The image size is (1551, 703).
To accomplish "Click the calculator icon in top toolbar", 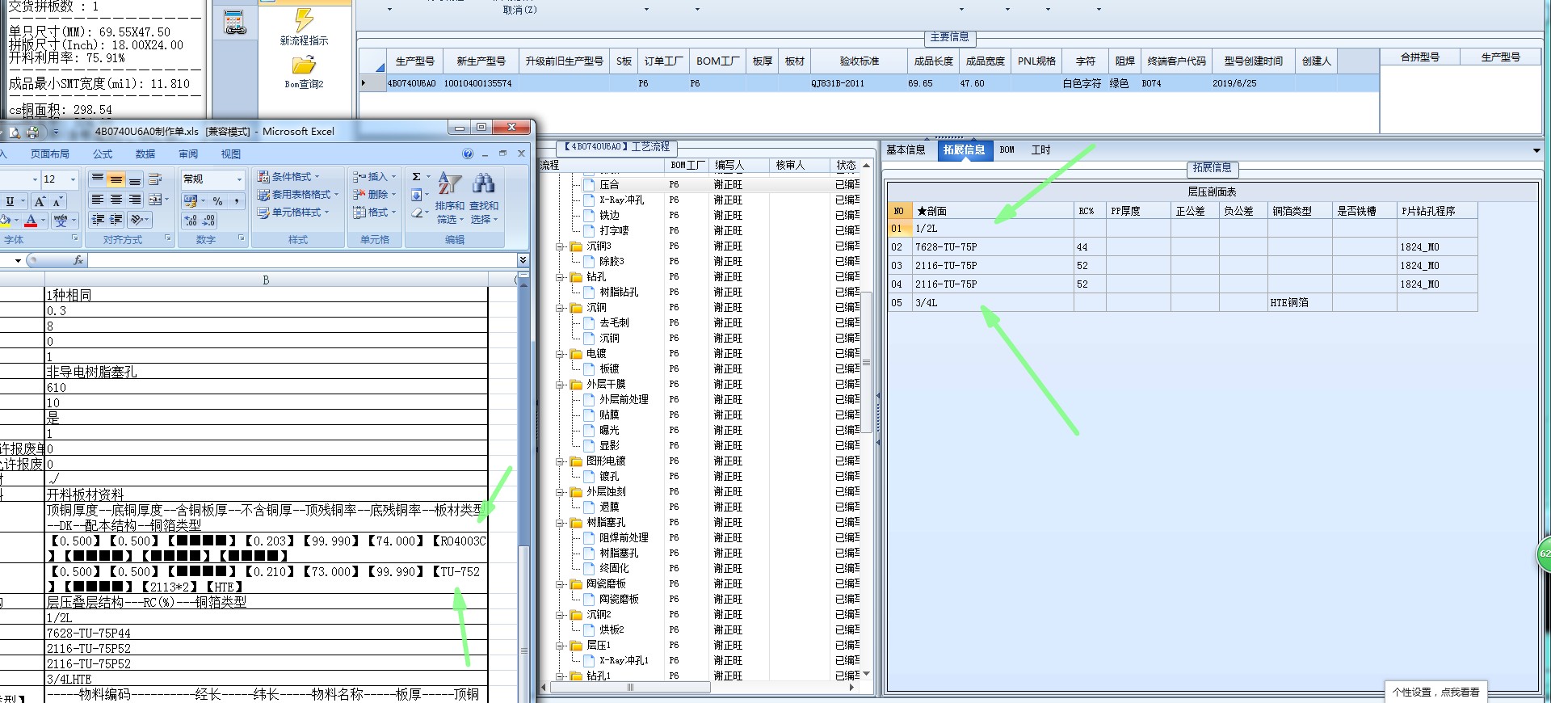I will 235,23.
